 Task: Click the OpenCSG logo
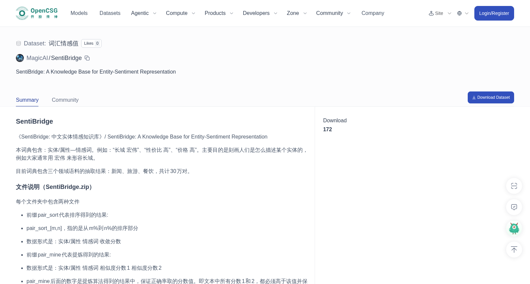[x=37, y=13]
